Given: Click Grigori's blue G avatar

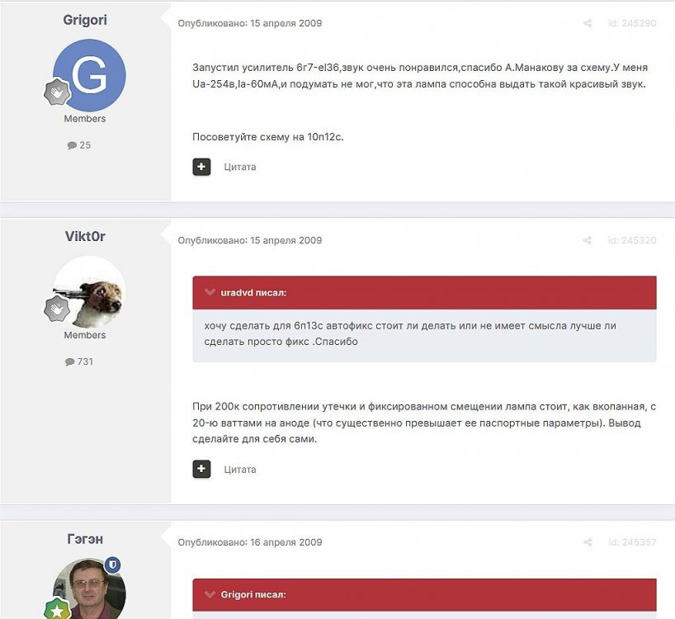Looking at the screenshot, I should point(89,75).
